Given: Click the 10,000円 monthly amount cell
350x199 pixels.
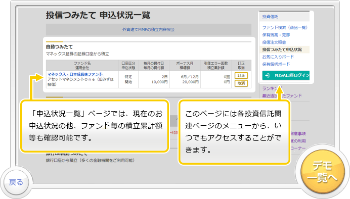Looking at the screenshot, I should tap(159, 82).
